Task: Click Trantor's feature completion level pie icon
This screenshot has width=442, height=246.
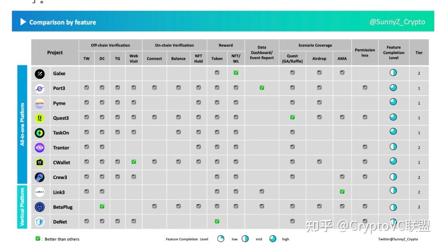Action: click(393, 147)
